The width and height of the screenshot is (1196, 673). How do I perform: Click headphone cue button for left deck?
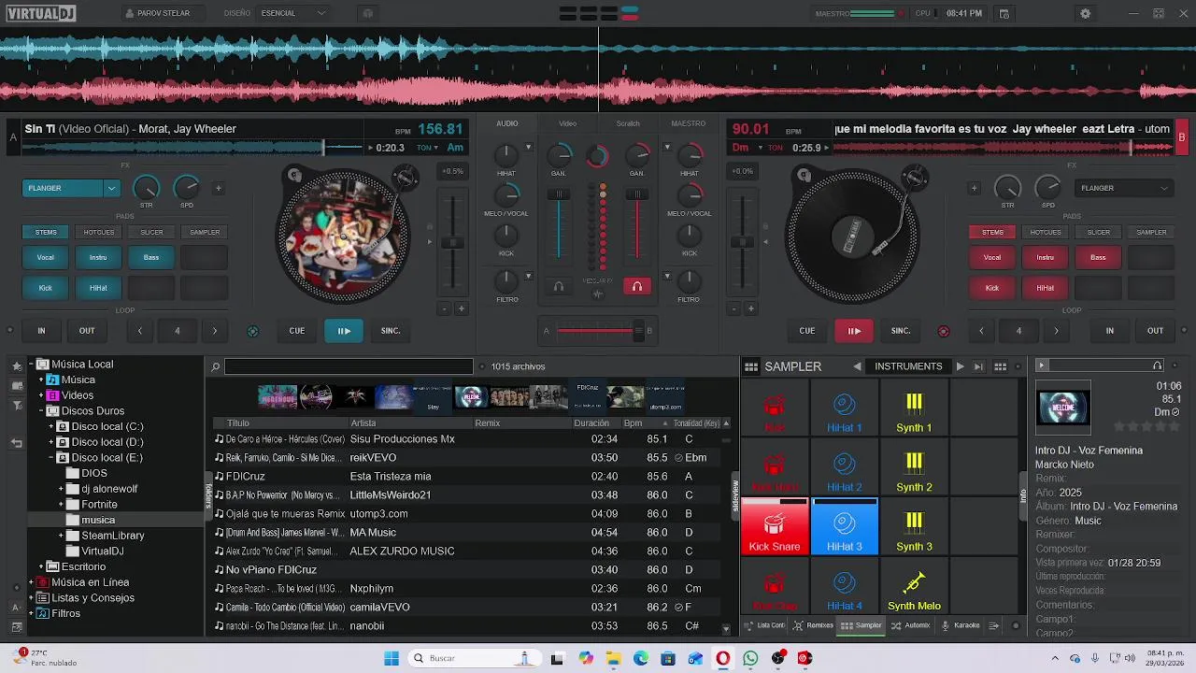click(558, 287)
